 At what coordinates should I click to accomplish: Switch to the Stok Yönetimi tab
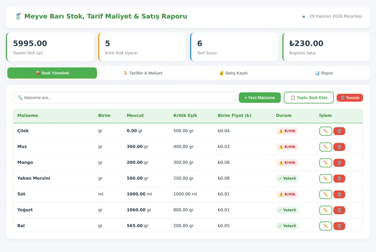pyautogui.click(x=52, y=73)
